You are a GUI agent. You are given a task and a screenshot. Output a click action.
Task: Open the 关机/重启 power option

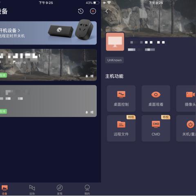click(x=186, y=128)
